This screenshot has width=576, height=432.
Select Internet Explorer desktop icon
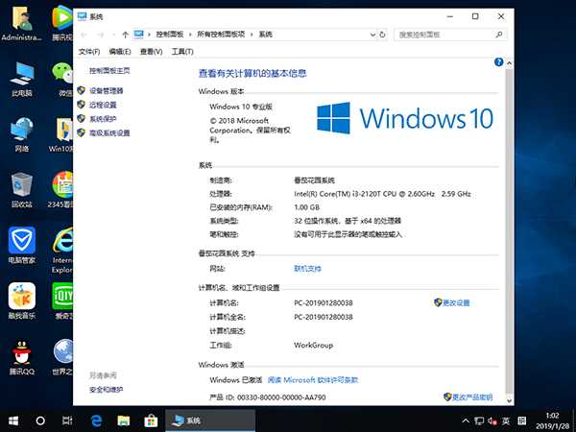click(62, 251)
